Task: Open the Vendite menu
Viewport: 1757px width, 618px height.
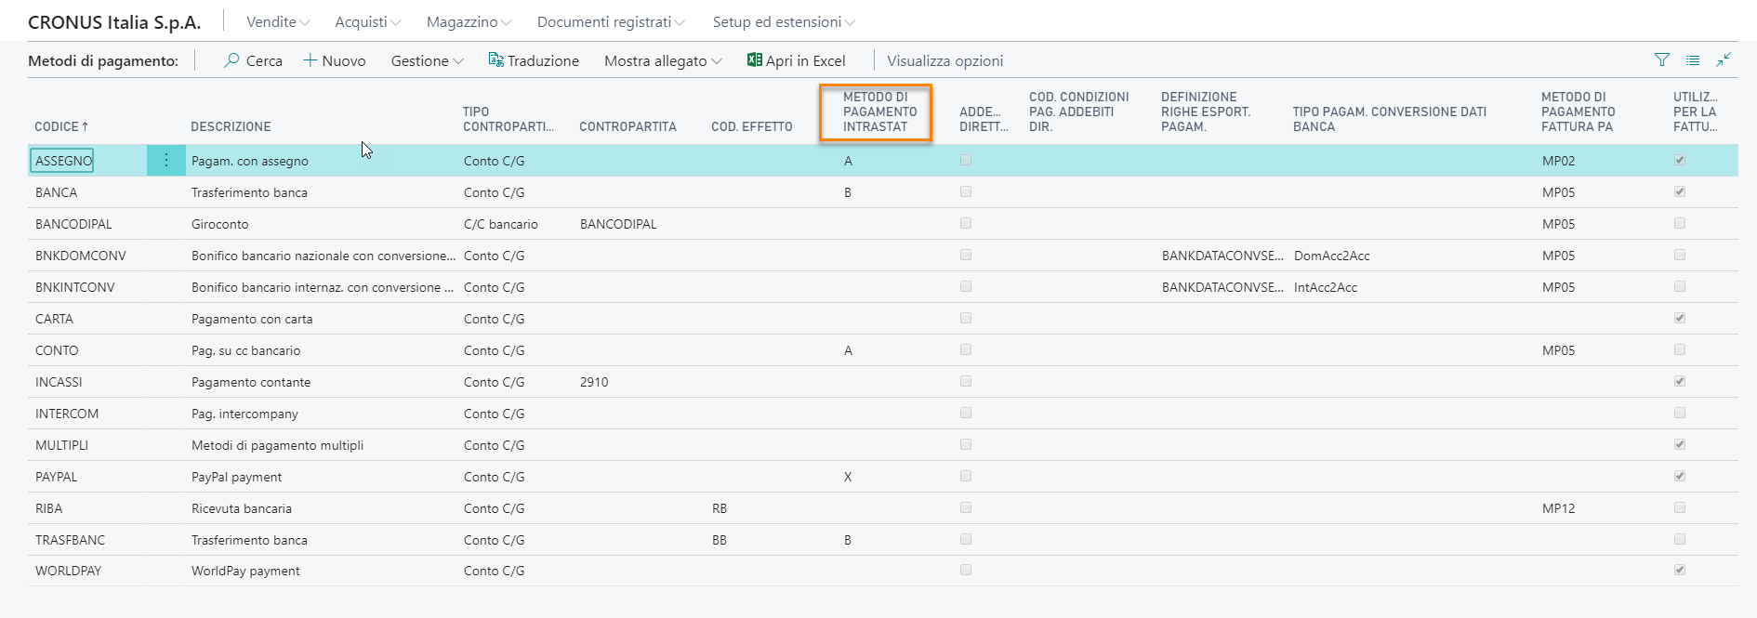Action: click(277, 21)
